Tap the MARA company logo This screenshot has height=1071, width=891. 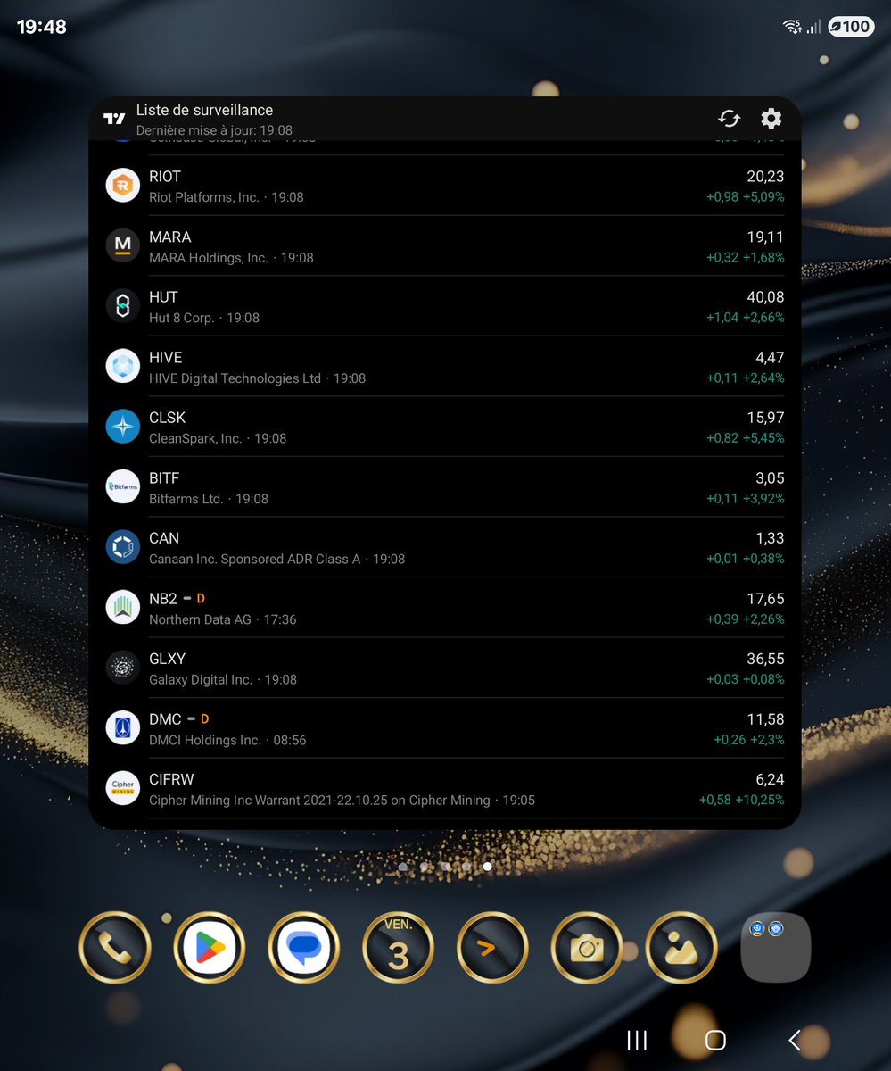123,245
